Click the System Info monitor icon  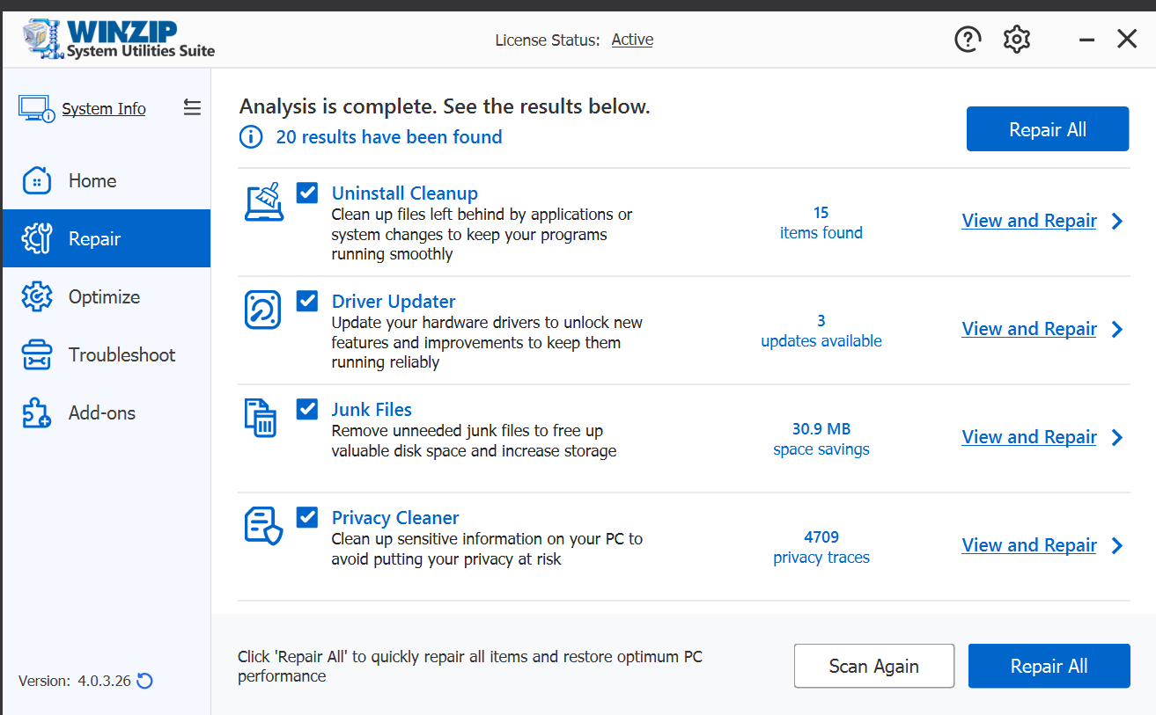click(37, 109)
